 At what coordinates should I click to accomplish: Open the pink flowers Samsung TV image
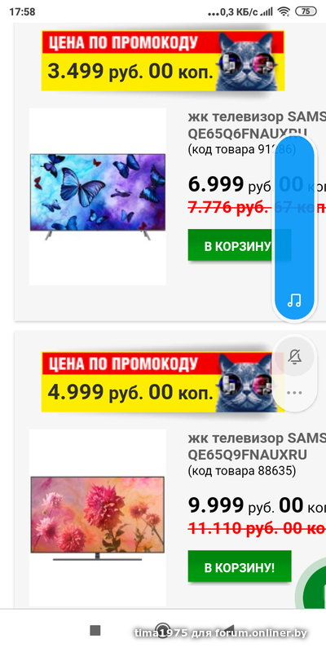(x=98, y=518)
